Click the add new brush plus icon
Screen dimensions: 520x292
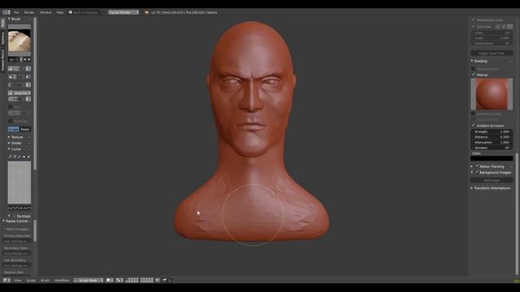click(25, 59)
